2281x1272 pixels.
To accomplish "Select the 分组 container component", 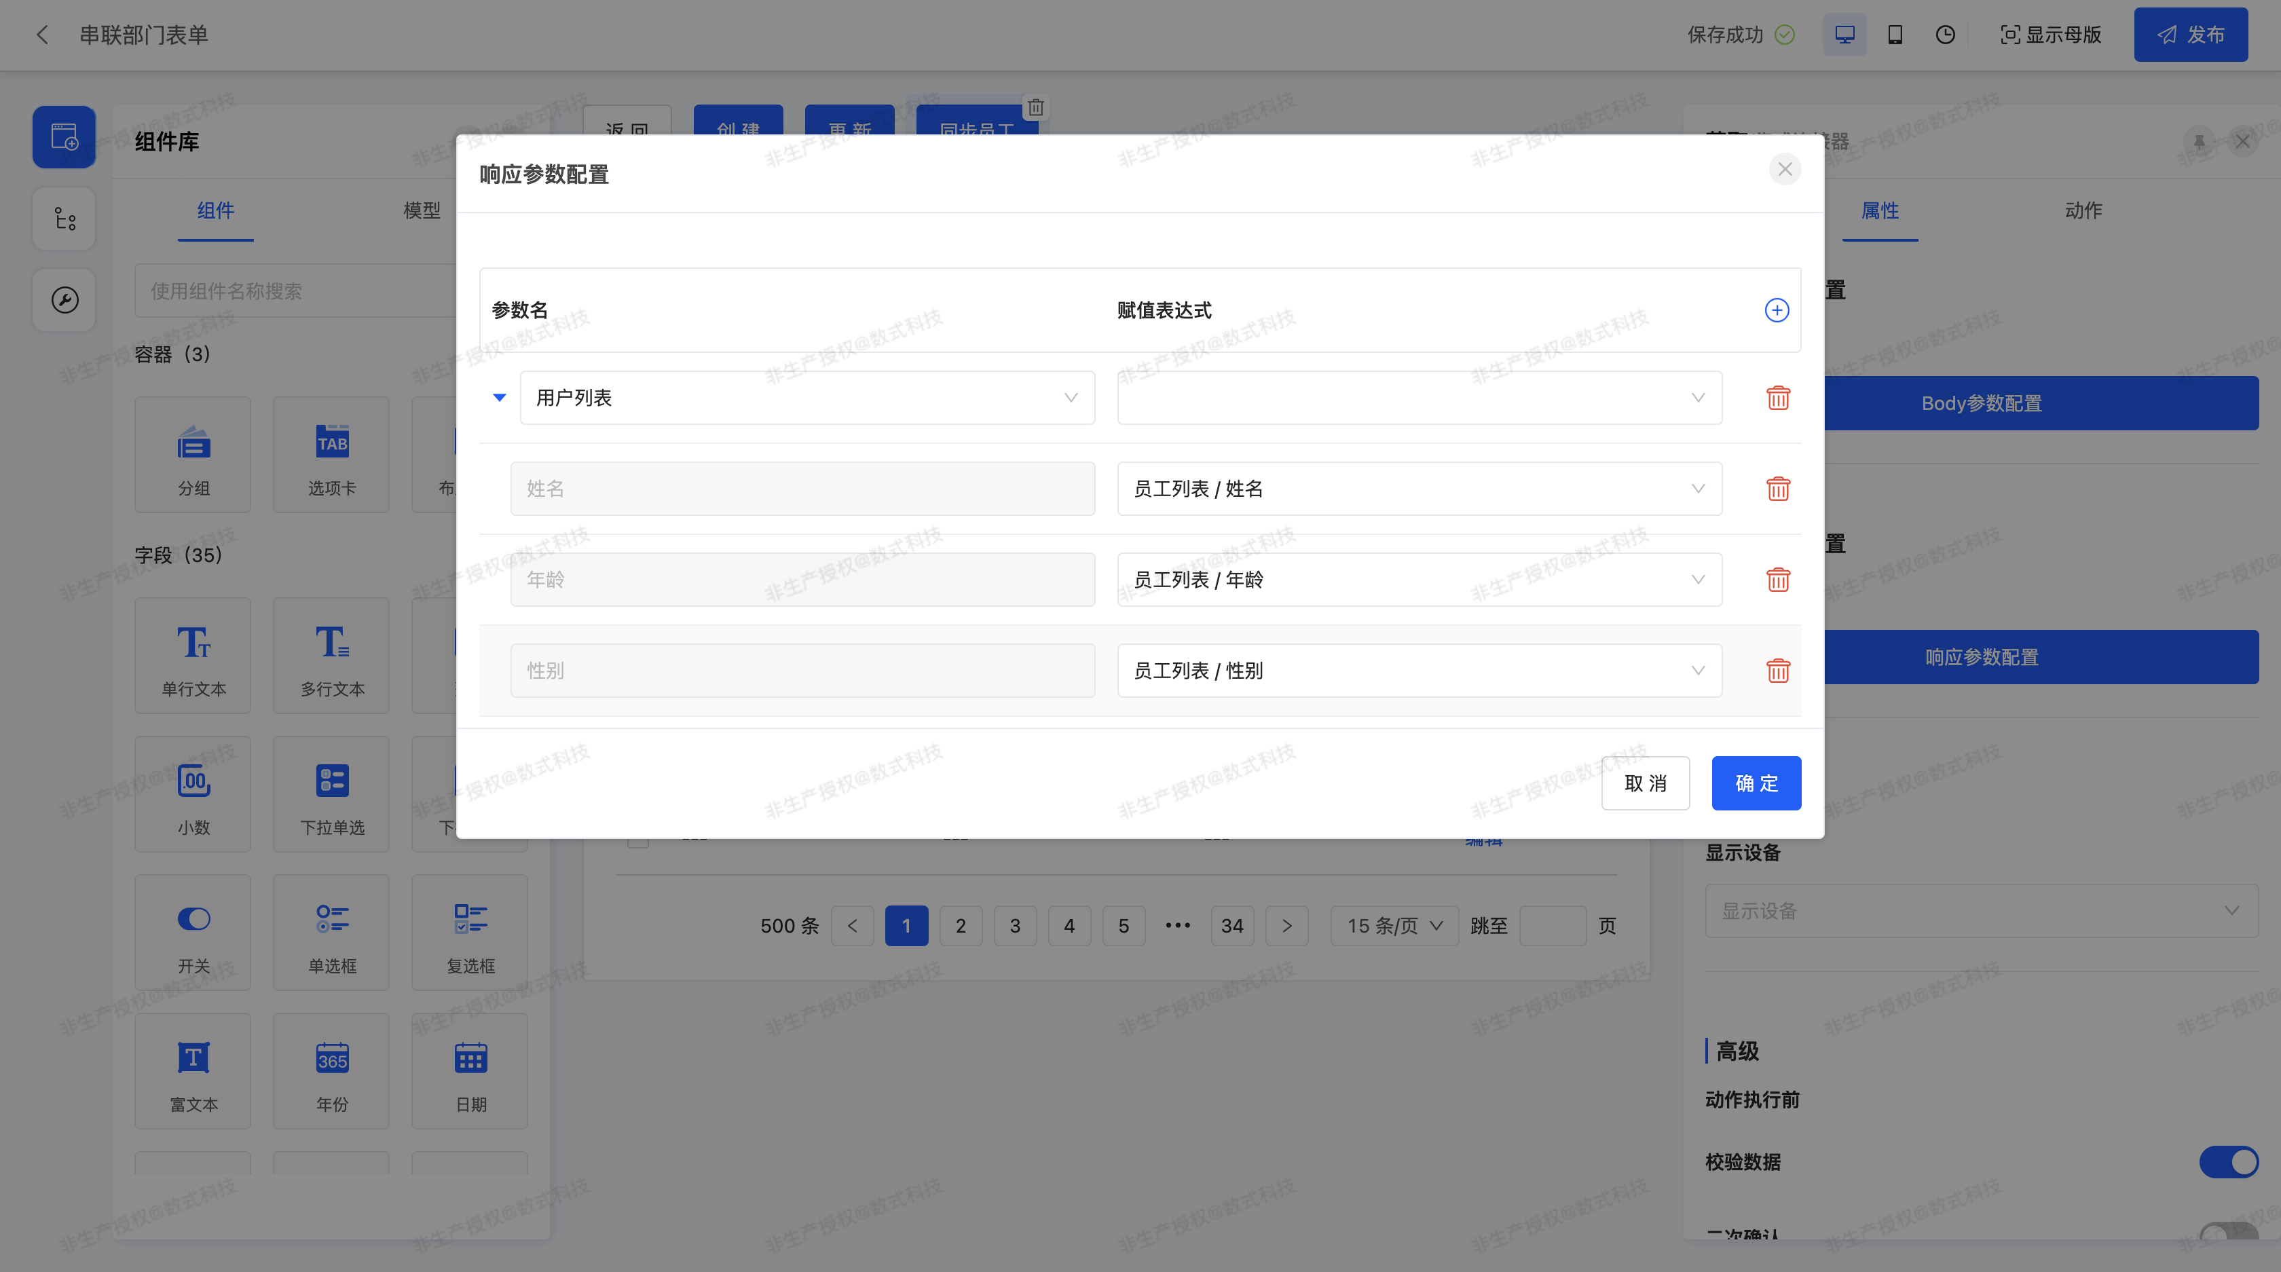I will pos(193,455).
